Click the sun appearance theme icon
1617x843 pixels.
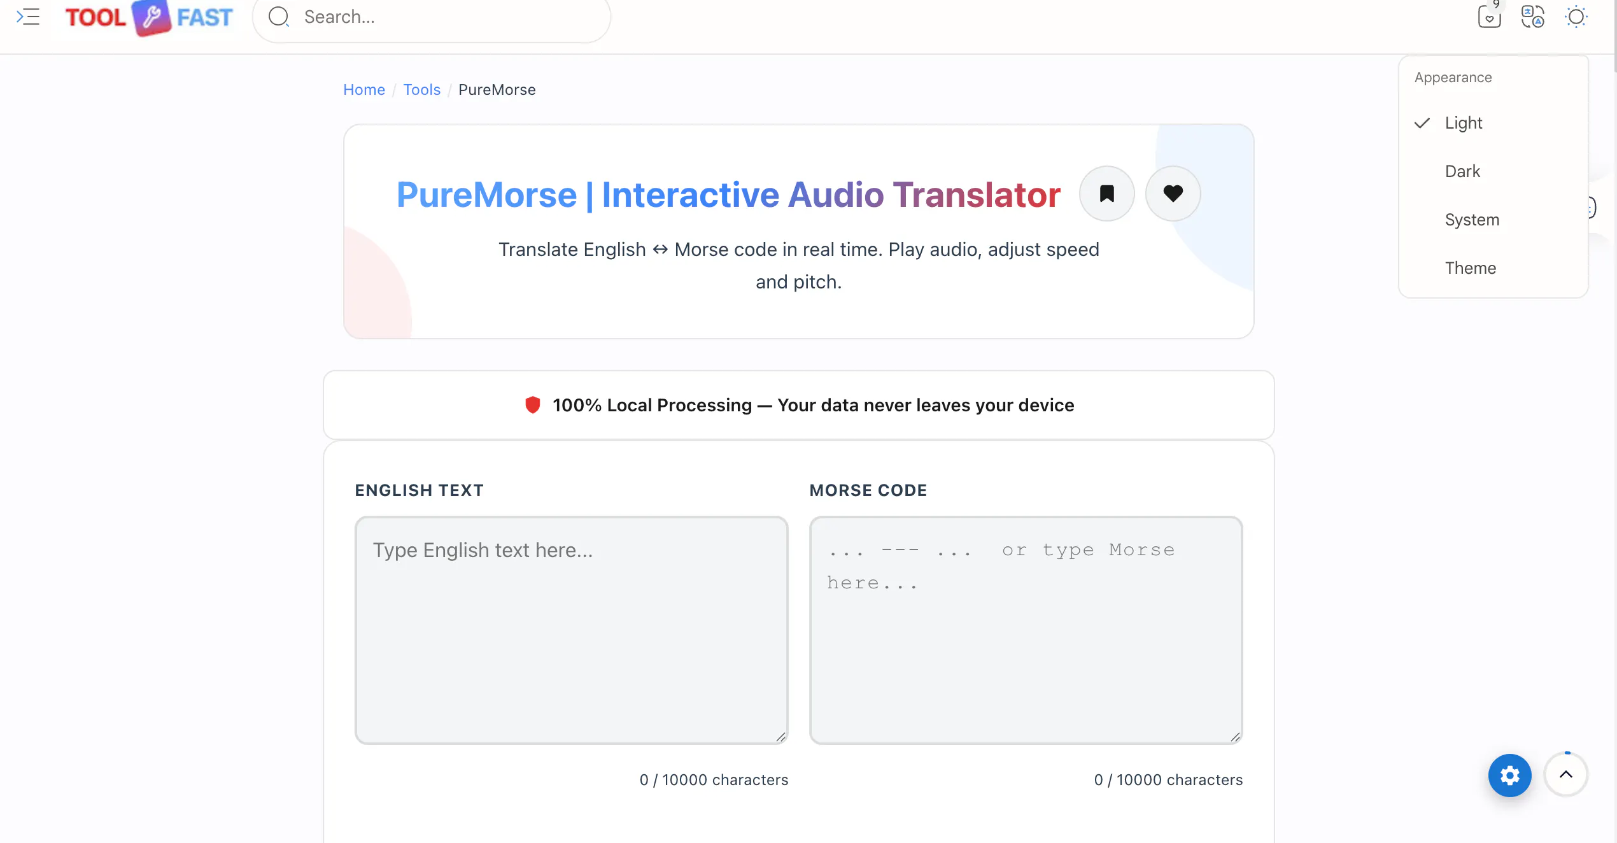point(1576,17)
